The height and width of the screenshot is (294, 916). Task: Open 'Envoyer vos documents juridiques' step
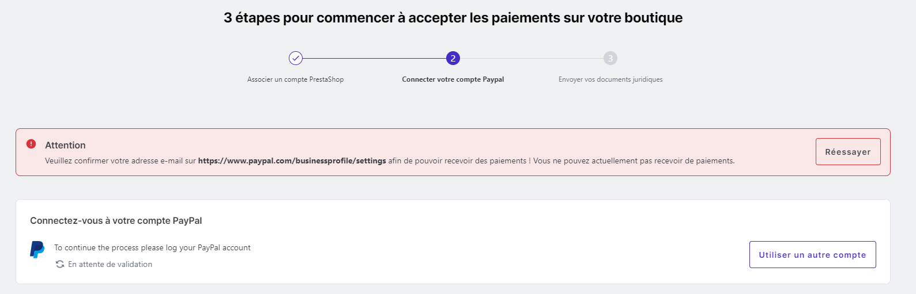tap(610, 79)
